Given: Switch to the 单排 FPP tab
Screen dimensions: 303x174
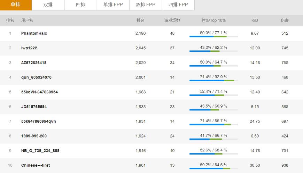Looking at the screenshot, I should [113, 5].
